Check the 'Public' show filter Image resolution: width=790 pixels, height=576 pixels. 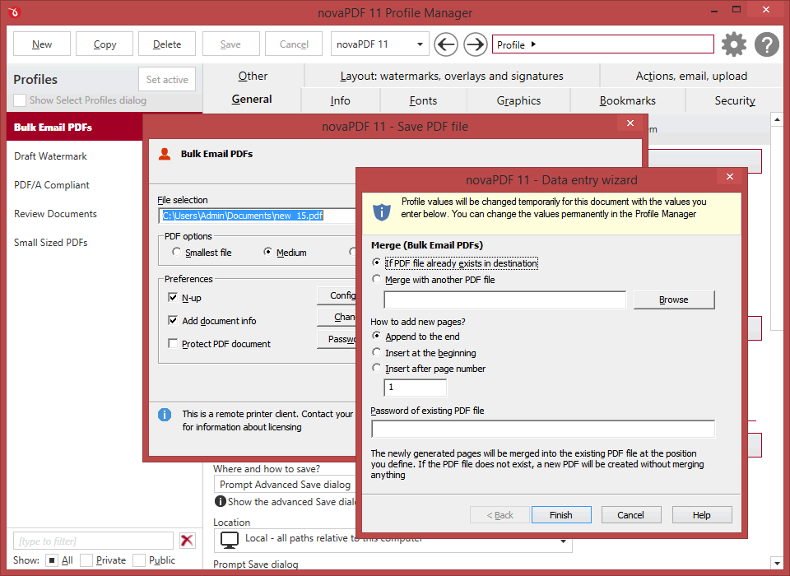click(x=139, y=560)
